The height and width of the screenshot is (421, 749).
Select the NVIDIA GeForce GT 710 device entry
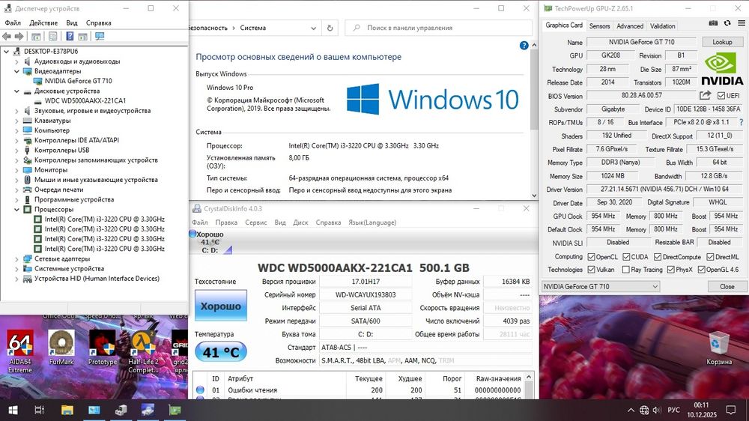tap(79, 81)
